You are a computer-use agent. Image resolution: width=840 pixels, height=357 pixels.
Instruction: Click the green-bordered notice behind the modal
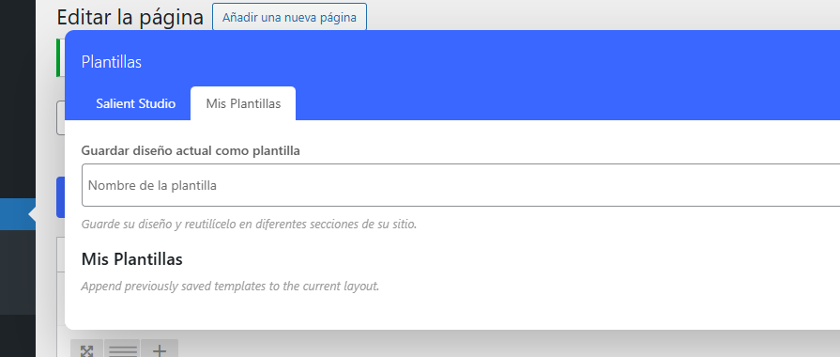[x=60, y=58]
